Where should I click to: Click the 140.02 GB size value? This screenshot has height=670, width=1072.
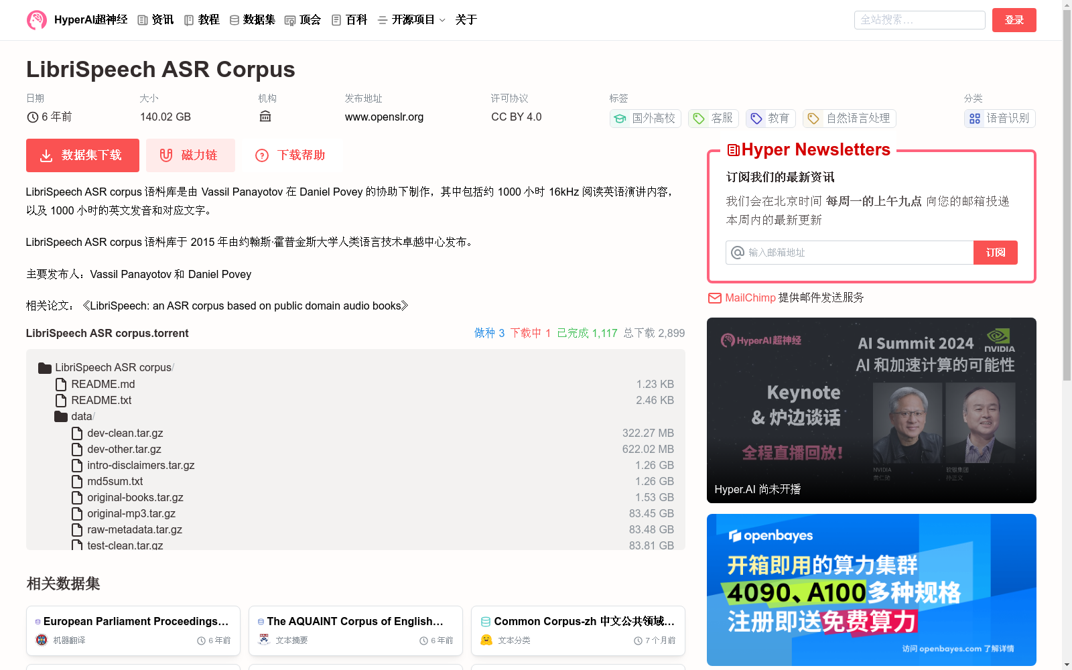pos(165,117)
